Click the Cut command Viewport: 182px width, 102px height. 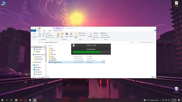tap(48, 33)
